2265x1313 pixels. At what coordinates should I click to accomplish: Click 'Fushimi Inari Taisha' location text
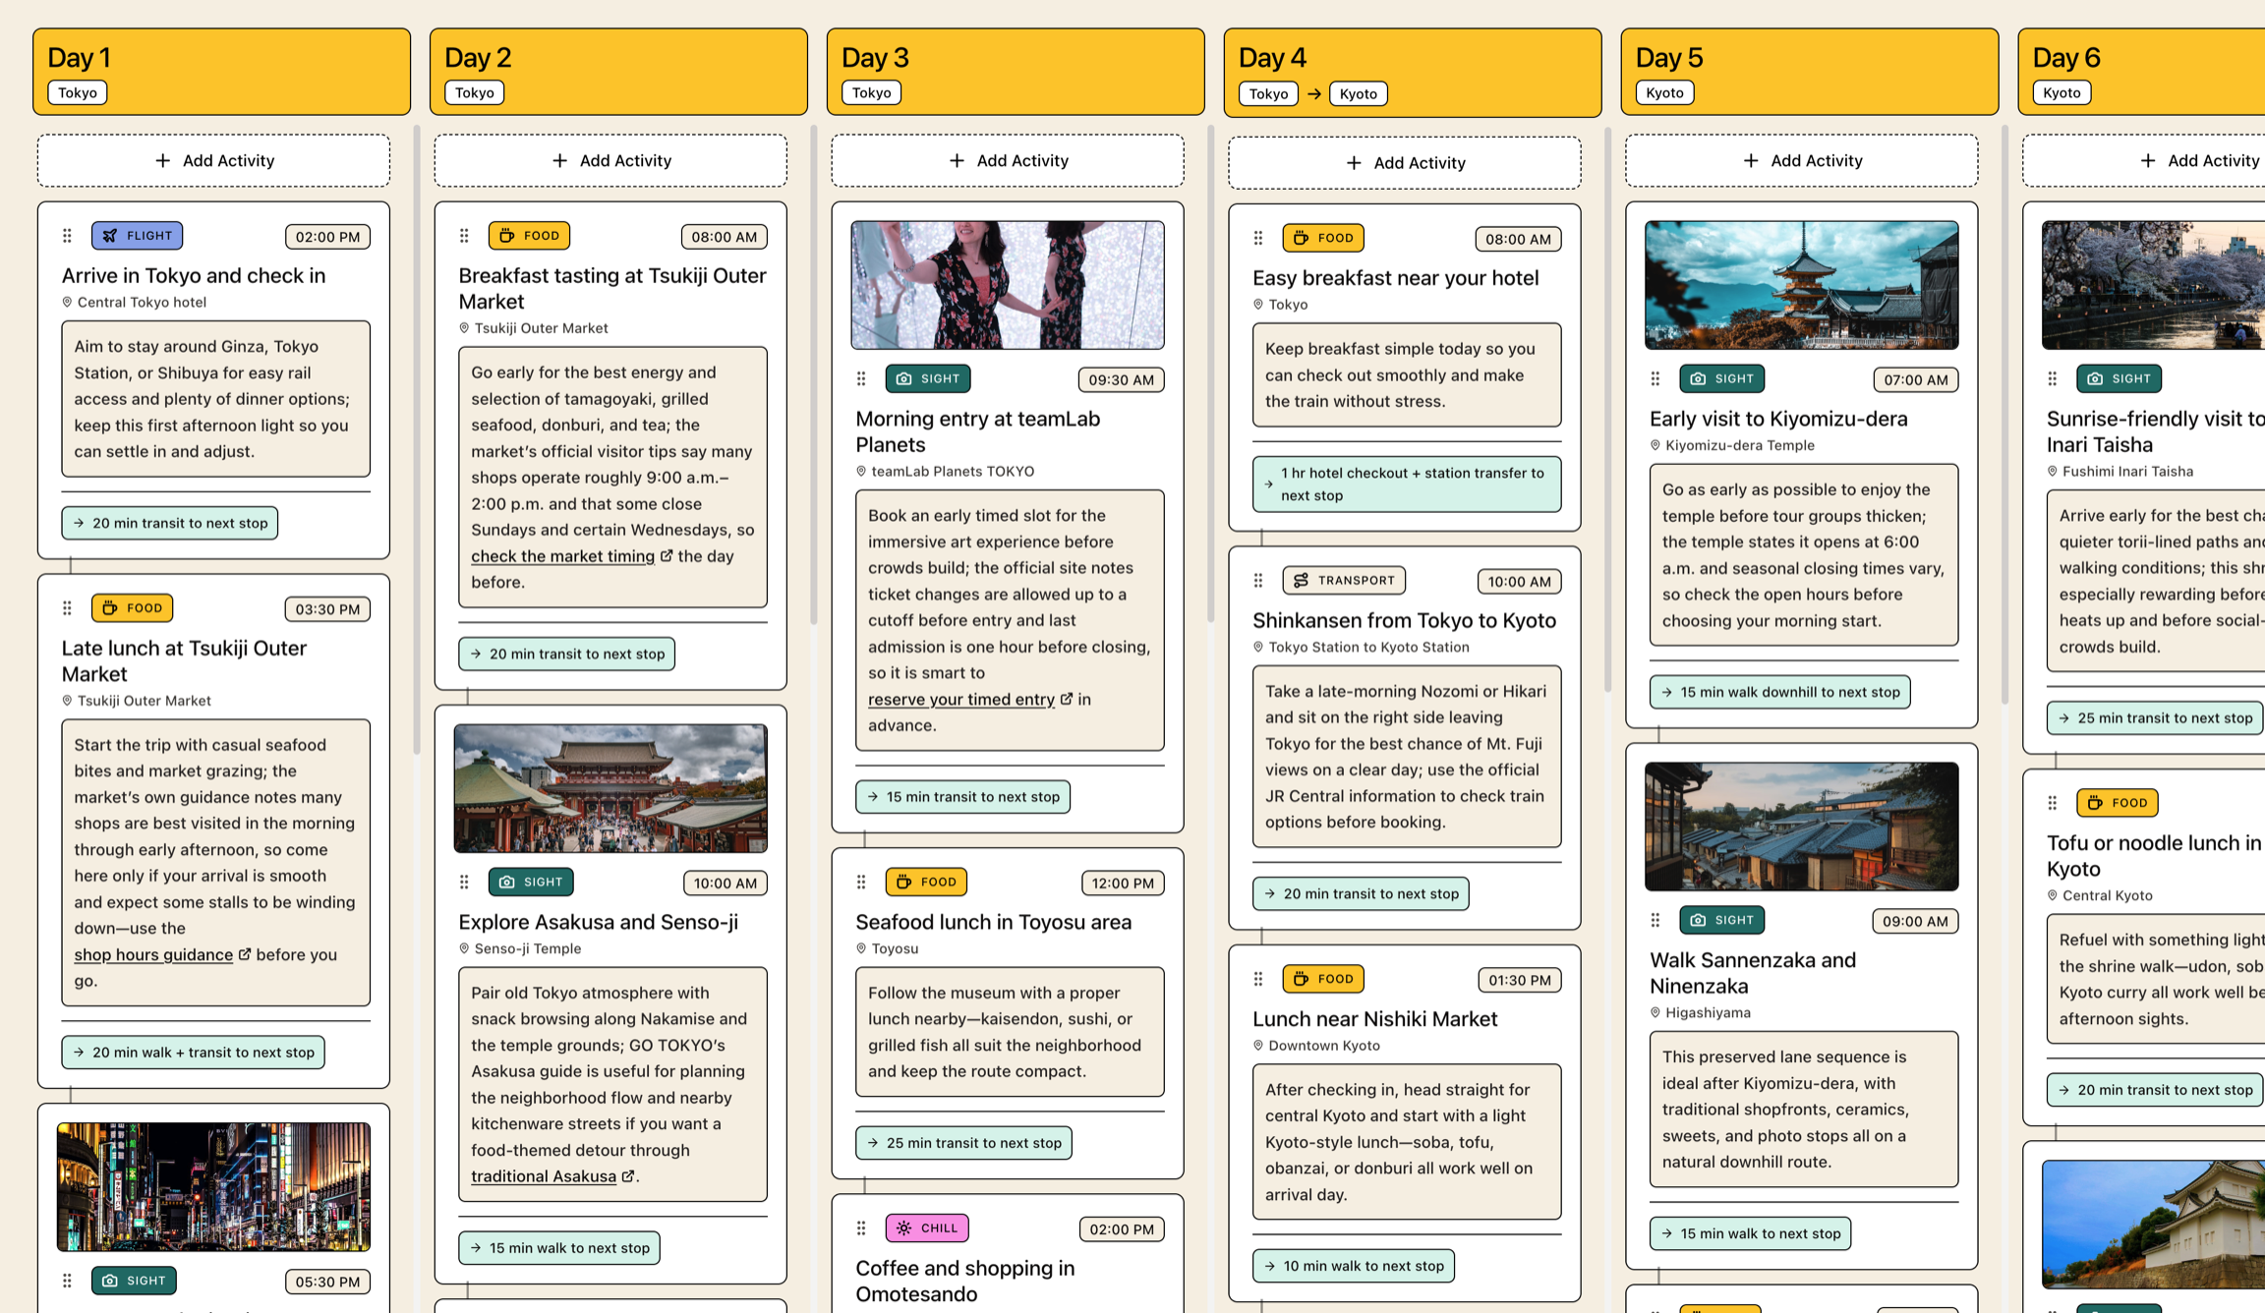[2127, 472]
